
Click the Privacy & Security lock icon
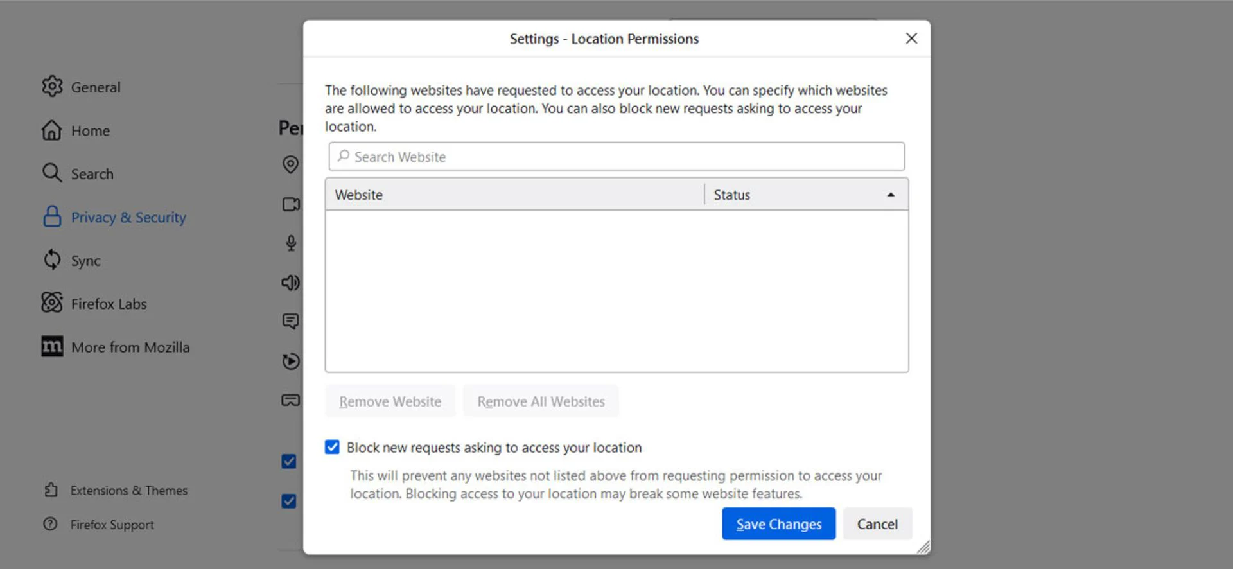pos(52,217)
